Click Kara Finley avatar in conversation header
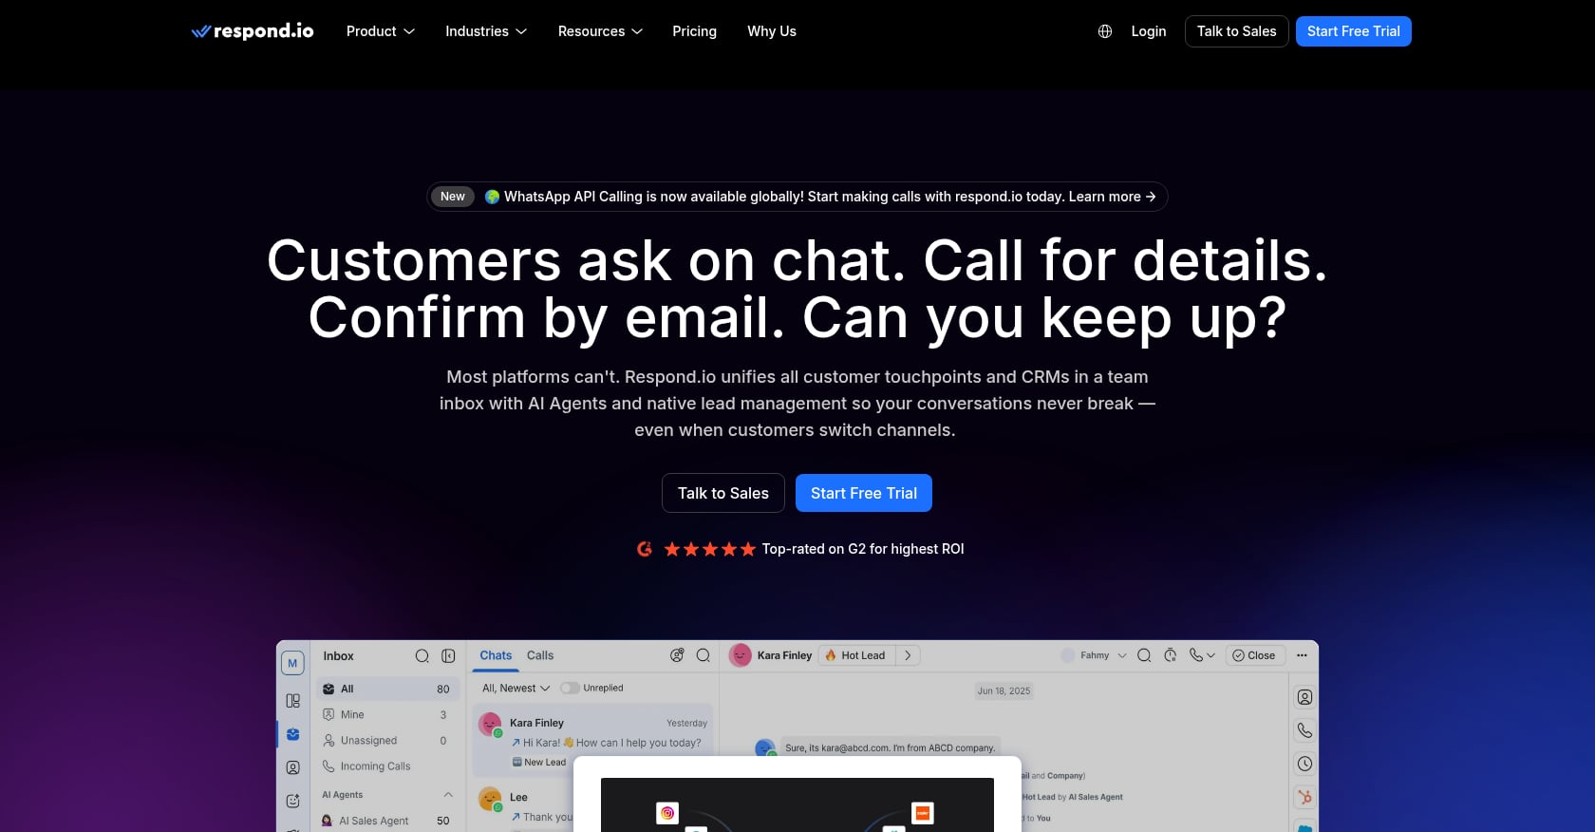This screenshot has width=1595, height=832. [x=741, y=655]
